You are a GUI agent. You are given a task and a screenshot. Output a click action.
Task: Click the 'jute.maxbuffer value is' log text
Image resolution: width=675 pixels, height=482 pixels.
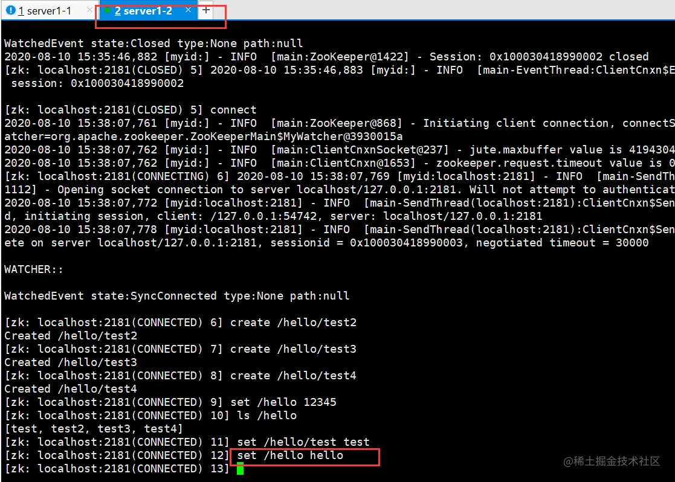(x=546, y=150)
